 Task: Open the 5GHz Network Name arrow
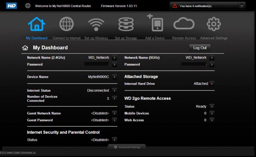click(x=212, y=58)
